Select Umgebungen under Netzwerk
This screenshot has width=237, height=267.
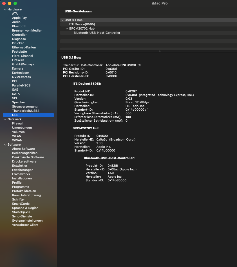(x=22, y=128)
